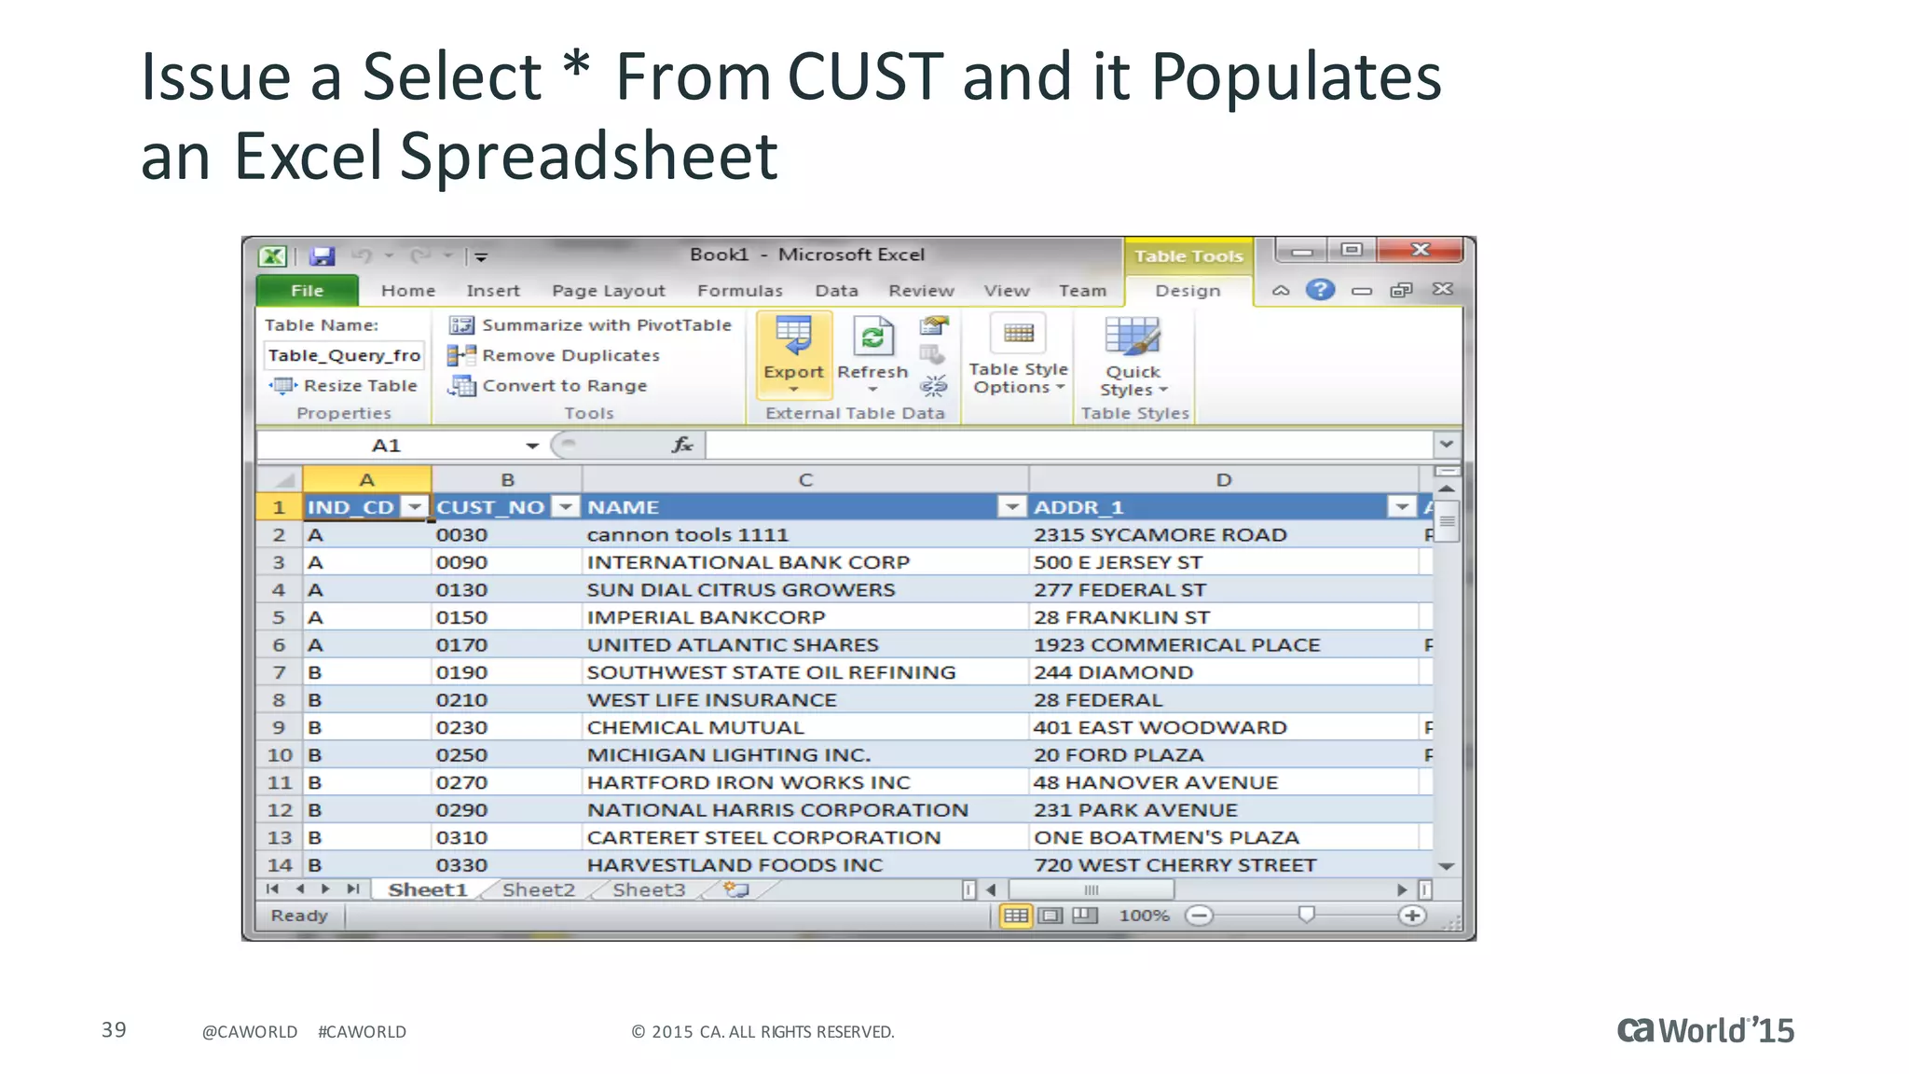Open the File tab
This screenshot has width=1909, height=1074.
[x=307, y=291]
